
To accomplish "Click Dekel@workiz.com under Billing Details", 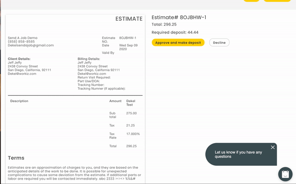I will point(92,74).
